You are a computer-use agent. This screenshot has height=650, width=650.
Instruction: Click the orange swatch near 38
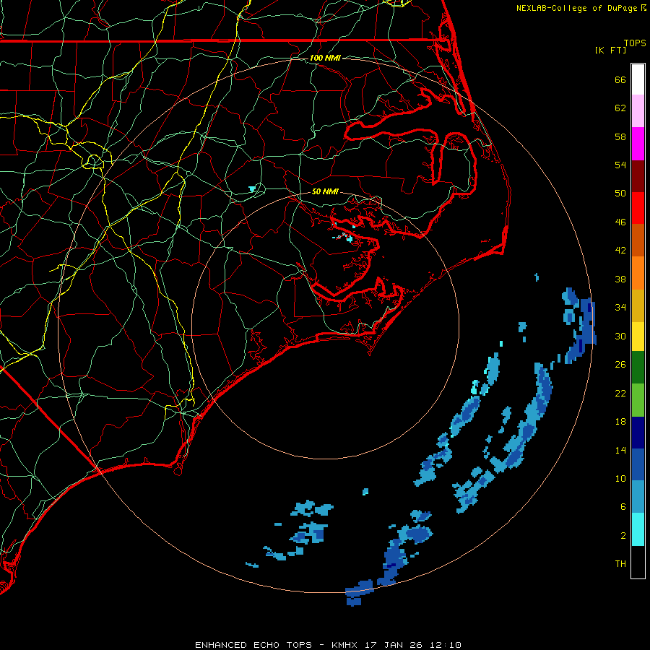coord(638,272)
